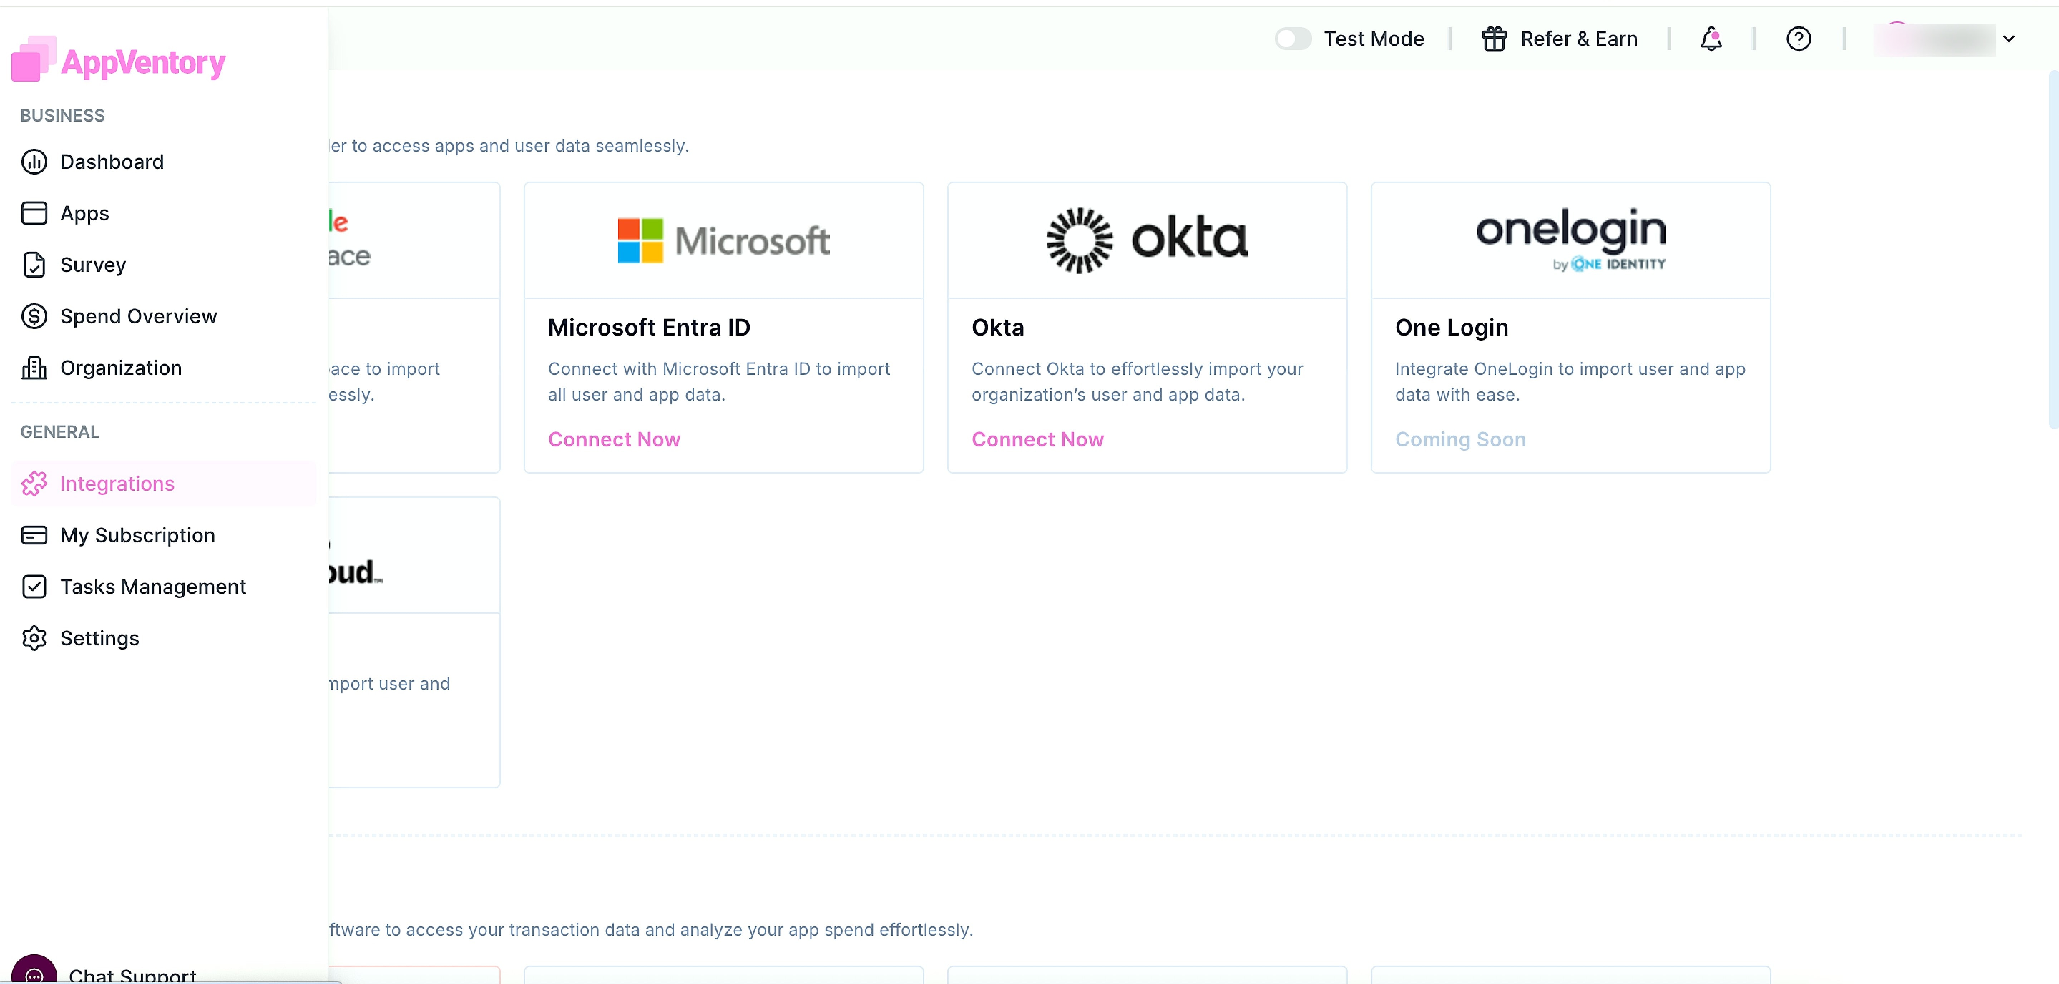Click the Microsoft Entra ID description text
Image resolution: width=2059 pixels, height=984 pixels.
pyautogui.click(x=719, y=381)
